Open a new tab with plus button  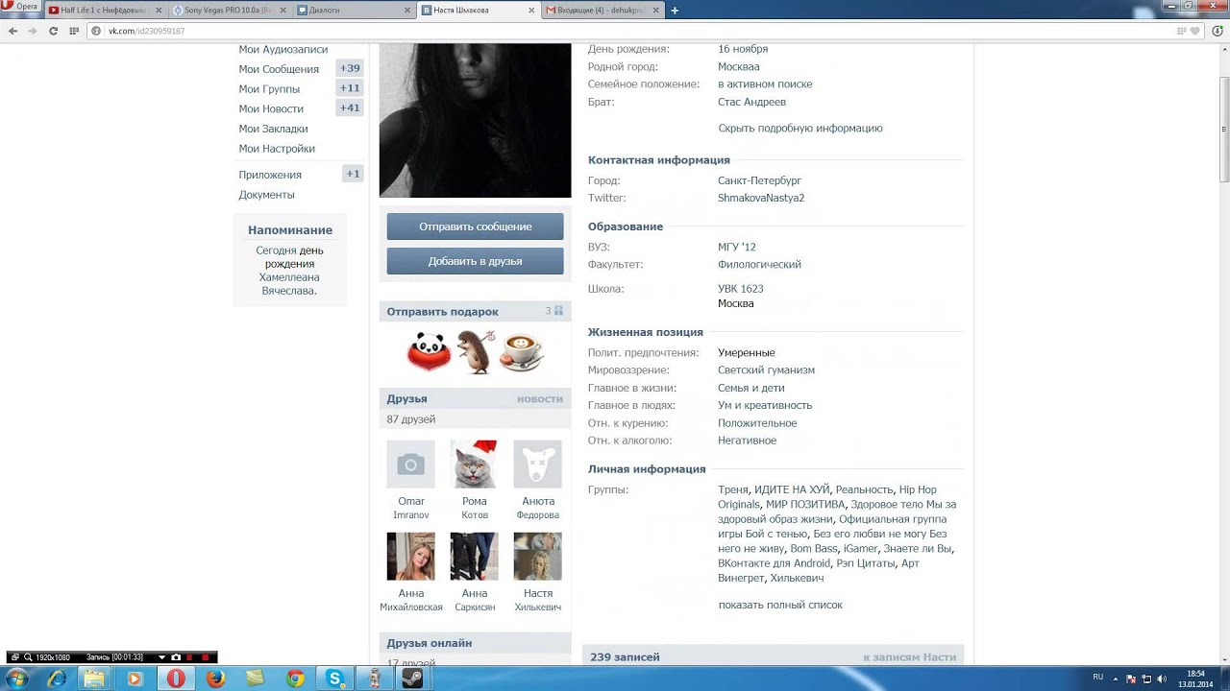click(x=675, y=10)
